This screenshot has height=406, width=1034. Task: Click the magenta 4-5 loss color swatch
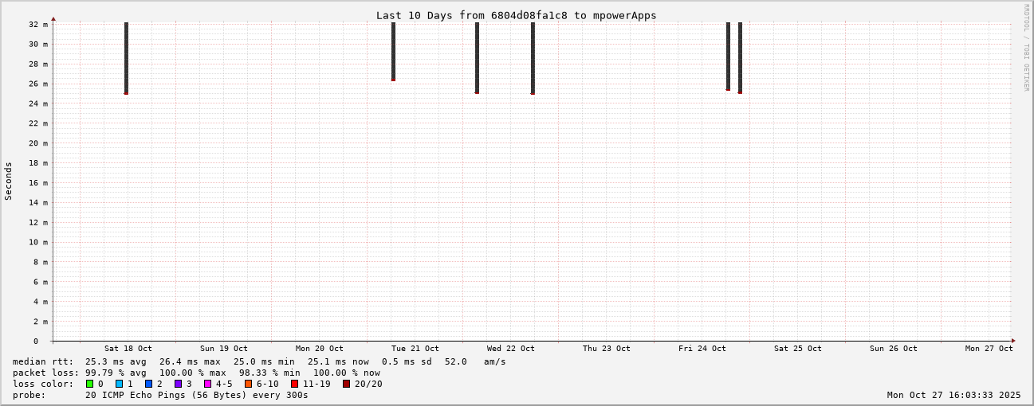[207, 384]
